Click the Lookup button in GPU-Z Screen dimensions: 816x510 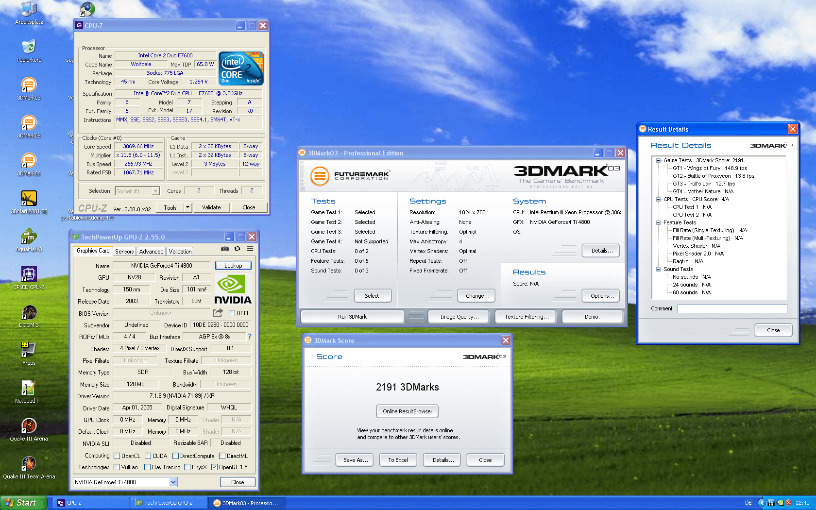pyautogui.click(x=233, y=266)
